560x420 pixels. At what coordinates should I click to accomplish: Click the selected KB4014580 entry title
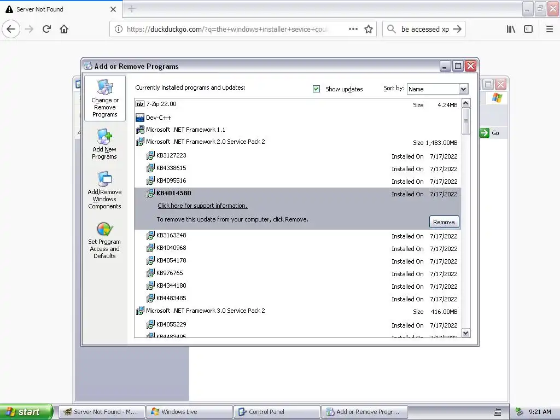pyautogui.click(x=173, y=193)
